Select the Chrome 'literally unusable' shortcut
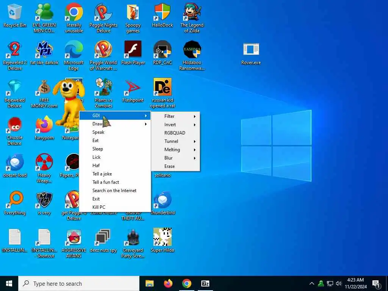Viewport: 388px width, 291px height. coord(74,13)
